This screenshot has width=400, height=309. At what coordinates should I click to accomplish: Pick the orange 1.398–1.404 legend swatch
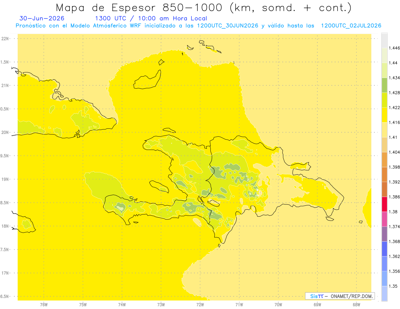384,160
